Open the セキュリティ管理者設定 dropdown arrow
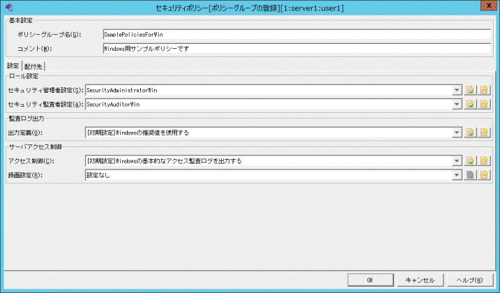 click(457, 90)
